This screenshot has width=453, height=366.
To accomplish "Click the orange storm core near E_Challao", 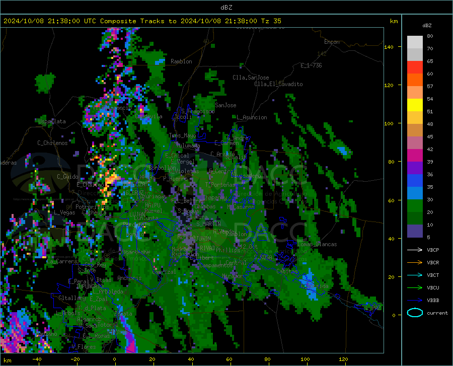I will click(x=111, y=179).
